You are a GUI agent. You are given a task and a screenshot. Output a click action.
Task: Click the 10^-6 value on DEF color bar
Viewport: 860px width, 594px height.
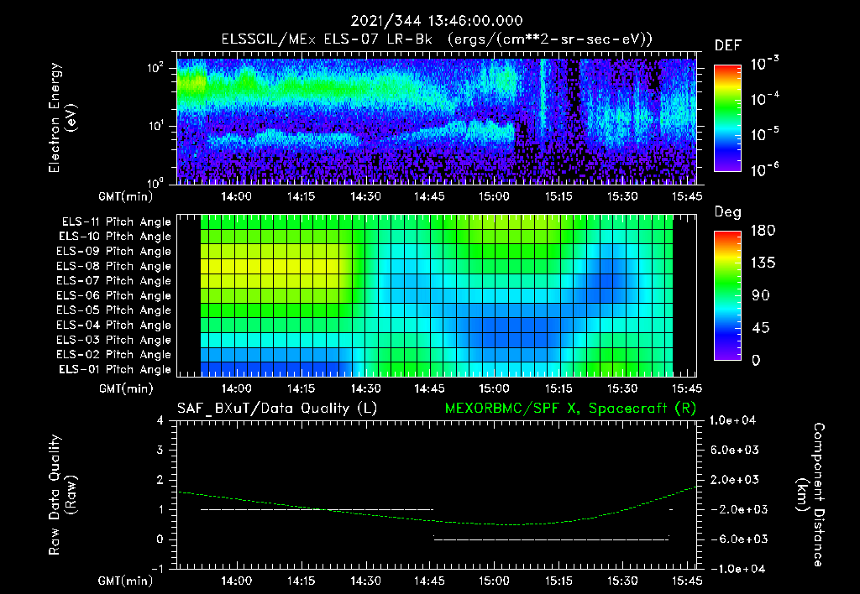(765, 169)
